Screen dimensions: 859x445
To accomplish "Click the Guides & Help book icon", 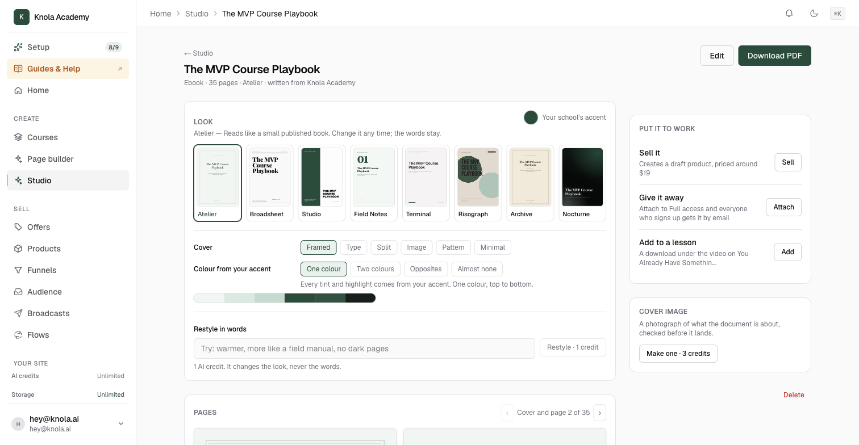I will (18, 69).
